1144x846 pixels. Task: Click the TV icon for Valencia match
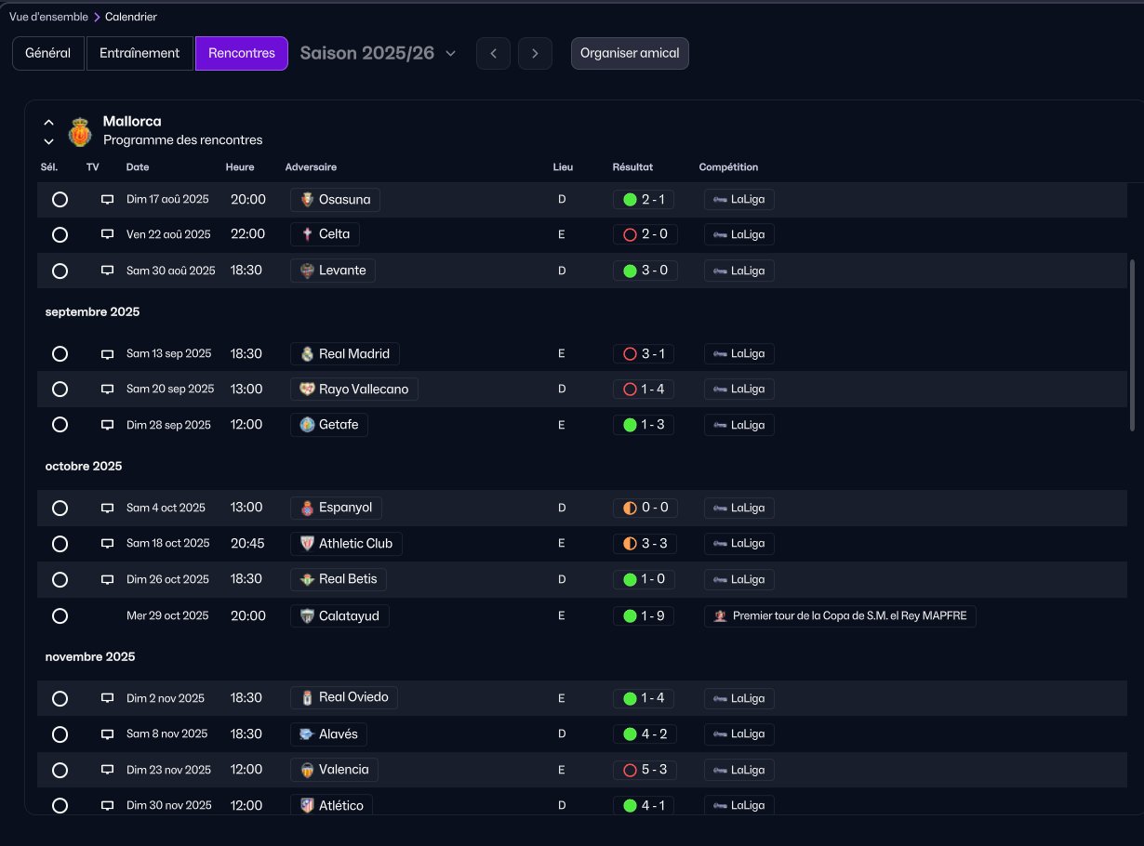(x=107, y=770)
